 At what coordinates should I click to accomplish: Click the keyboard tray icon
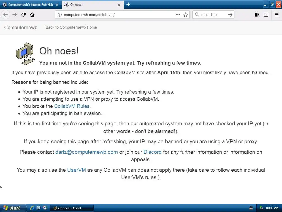[251, 208]
